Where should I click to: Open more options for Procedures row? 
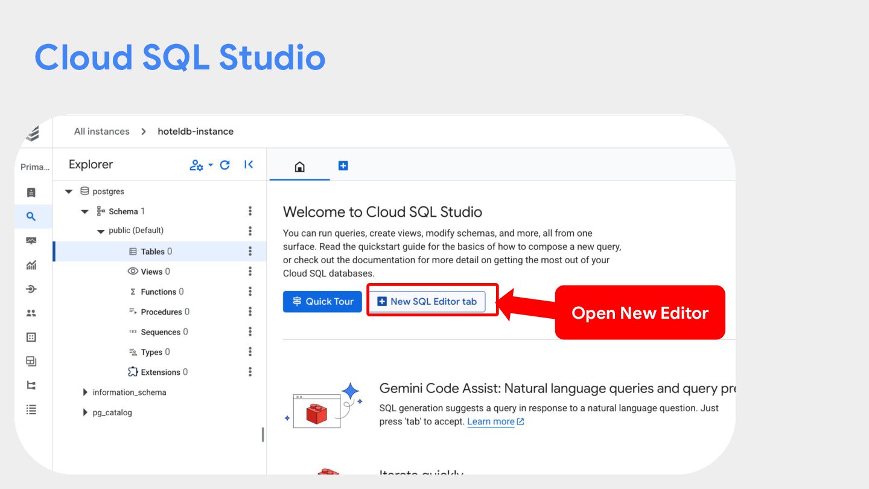pos(250,312)
